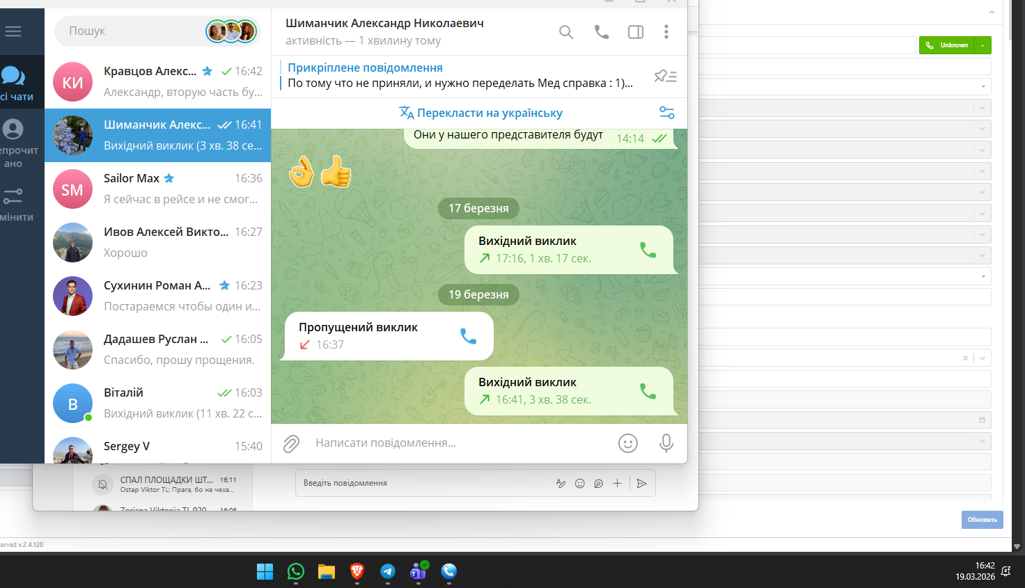
Task: Open WhatsApp from the taskbar
Action: coord(296,571)
